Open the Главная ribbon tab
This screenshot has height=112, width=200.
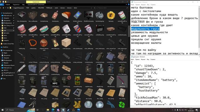[x=7, y=5]
